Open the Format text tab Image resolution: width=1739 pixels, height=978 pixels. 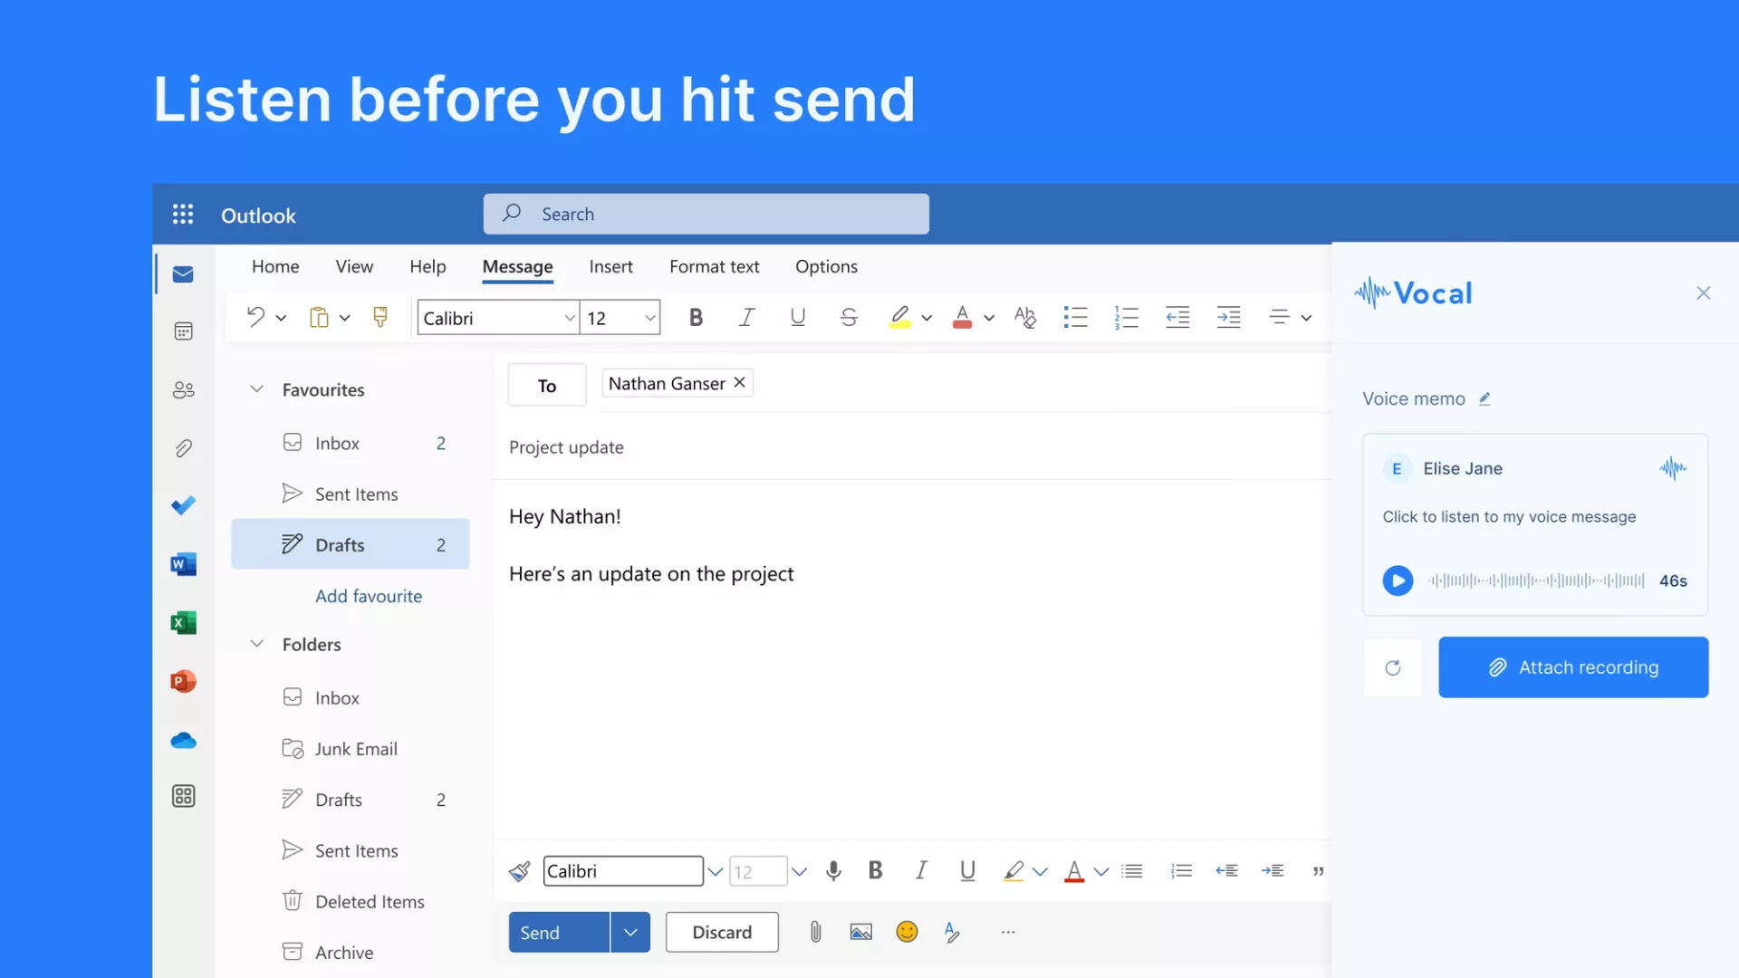pyautogui.click(x=714, y=267)
